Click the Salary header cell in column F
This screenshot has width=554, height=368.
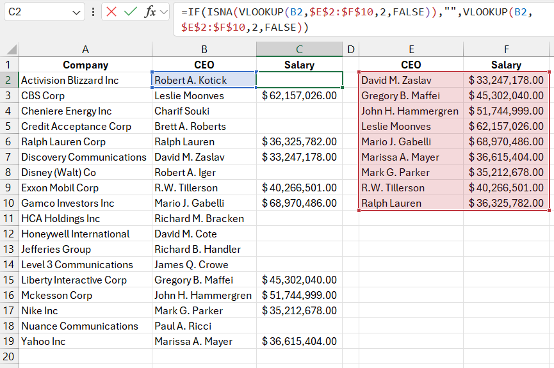pos(507,65)
